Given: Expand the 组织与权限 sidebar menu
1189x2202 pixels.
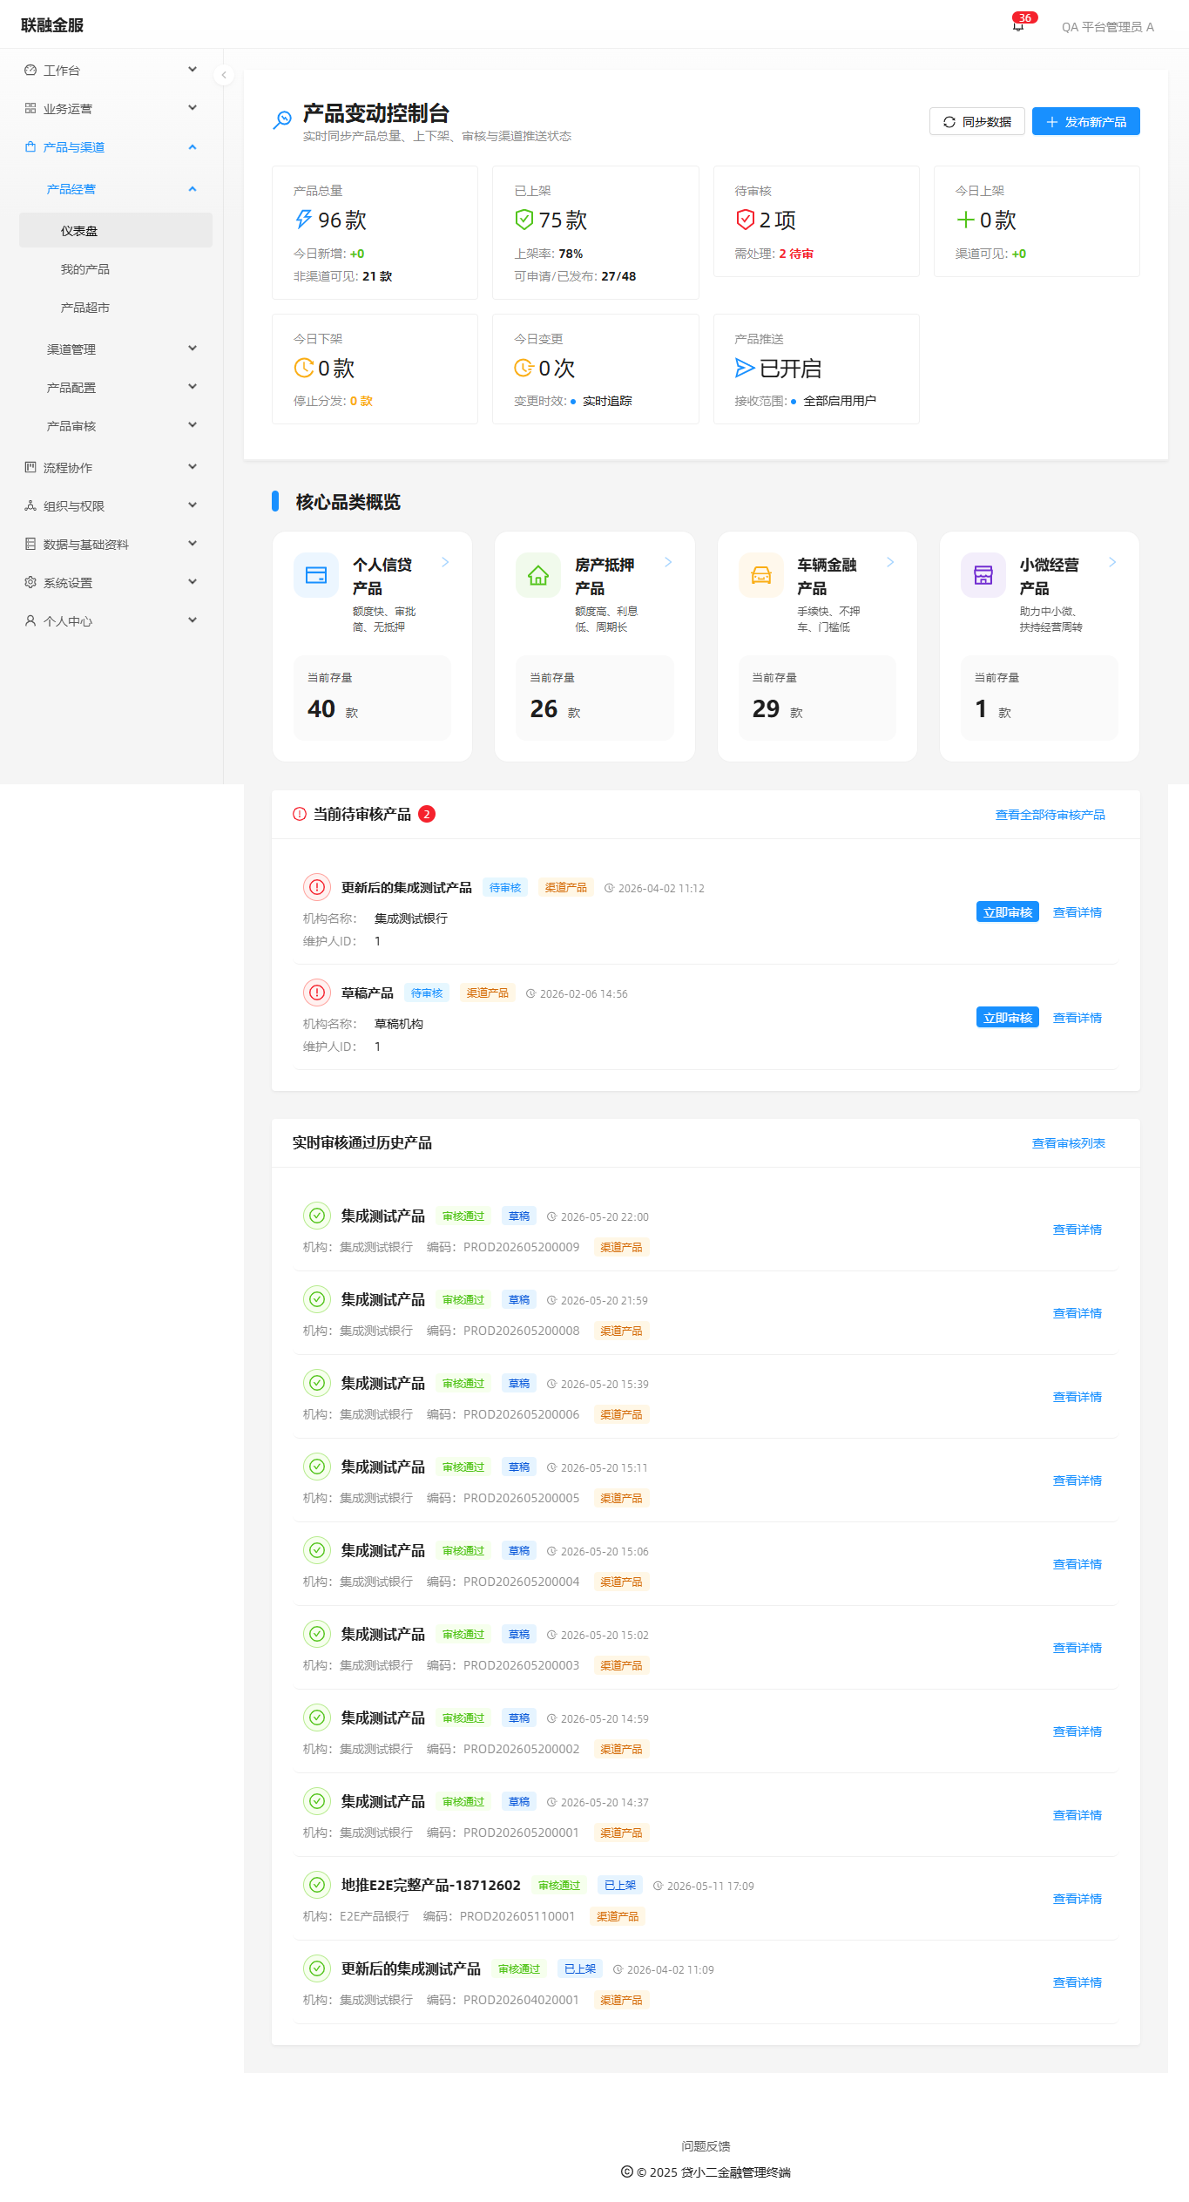Looking at the screenshot, I should point(111,505).
